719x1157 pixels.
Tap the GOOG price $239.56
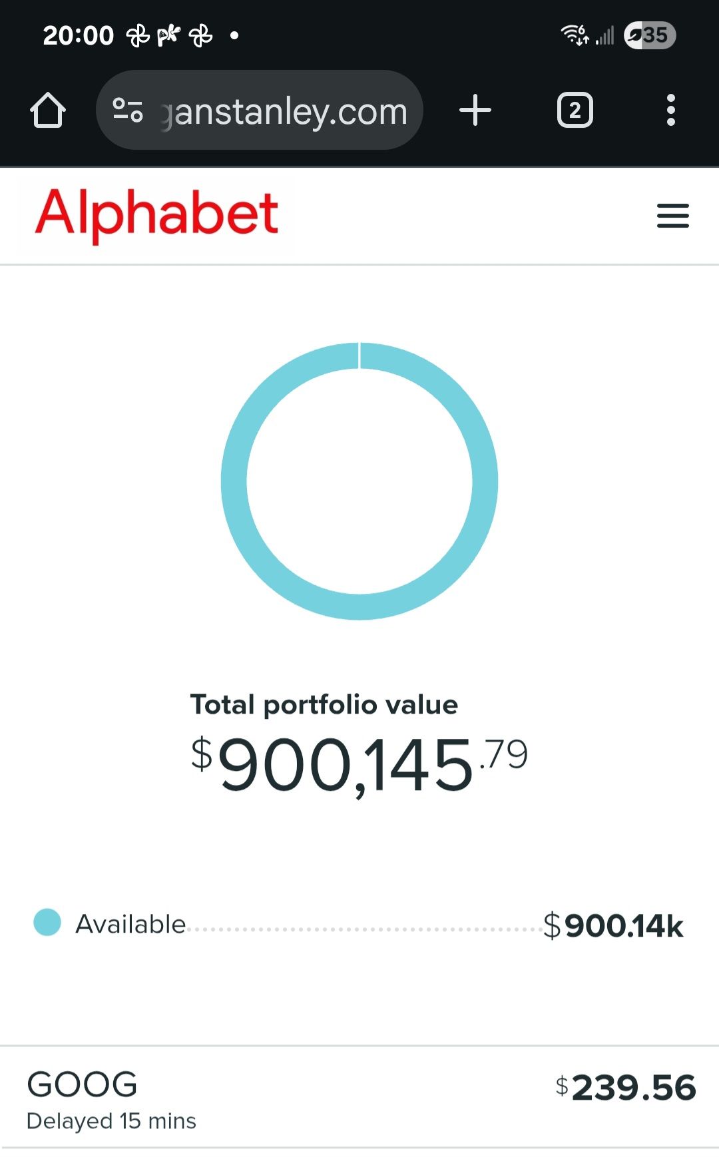coord(626,1088)
